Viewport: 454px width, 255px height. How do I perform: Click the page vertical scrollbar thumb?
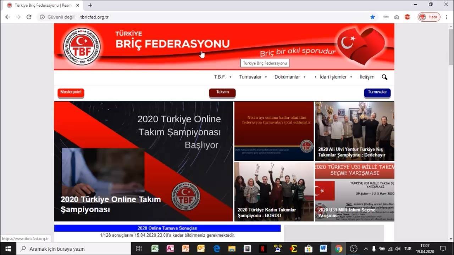pyautogui.click(x=451, y=46)
